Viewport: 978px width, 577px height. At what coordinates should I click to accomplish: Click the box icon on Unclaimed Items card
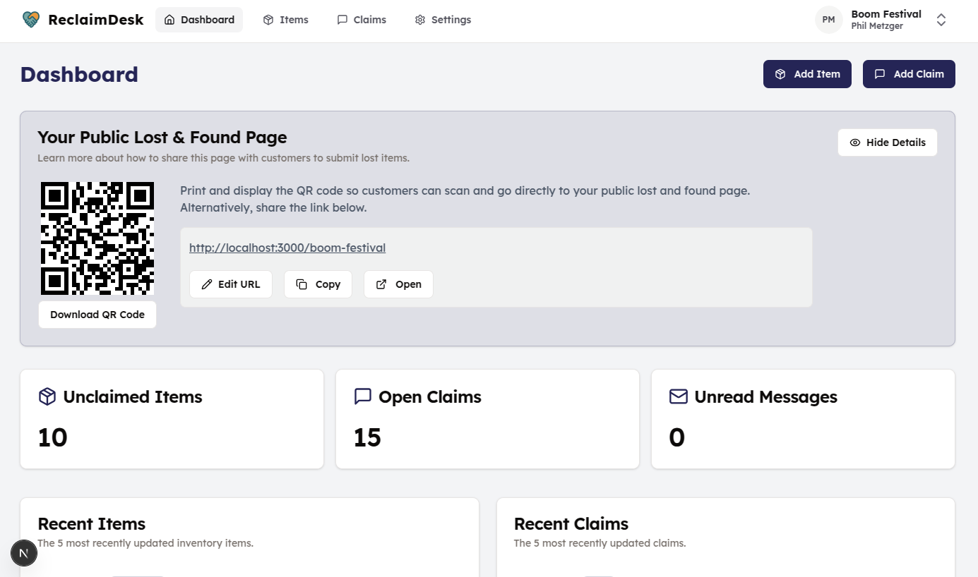(47, 396)
